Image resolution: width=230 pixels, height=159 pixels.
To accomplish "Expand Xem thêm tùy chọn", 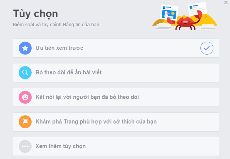I will tap(116, 146).
